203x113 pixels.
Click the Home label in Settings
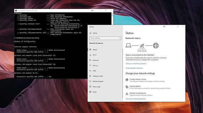click(95, 33)
